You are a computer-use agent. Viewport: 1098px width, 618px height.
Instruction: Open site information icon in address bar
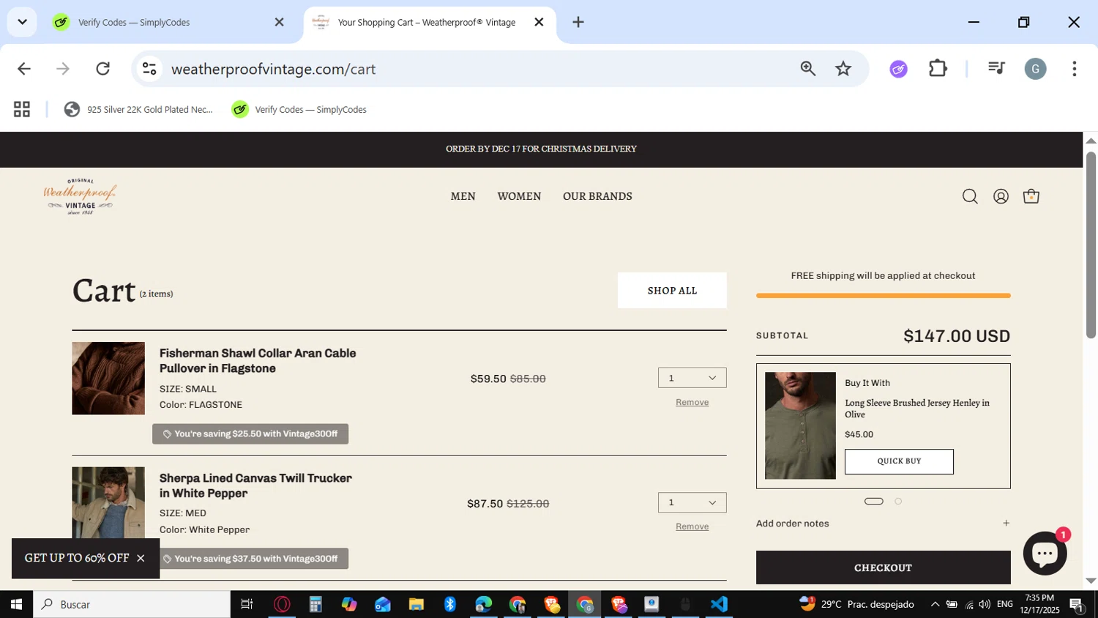pyautogui.click(x=149, y=69)
